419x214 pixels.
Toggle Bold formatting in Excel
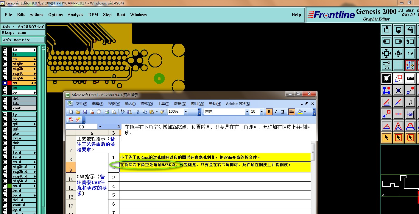pyautogui.click(x=269, y=112)
